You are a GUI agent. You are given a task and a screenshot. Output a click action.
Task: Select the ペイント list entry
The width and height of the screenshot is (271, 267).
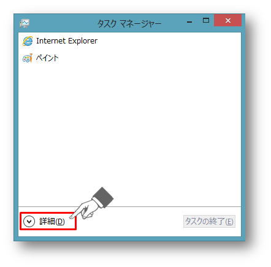tap(129, 58)
